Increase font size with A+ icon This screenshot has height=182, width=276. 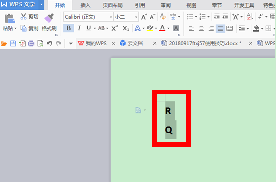144,17
